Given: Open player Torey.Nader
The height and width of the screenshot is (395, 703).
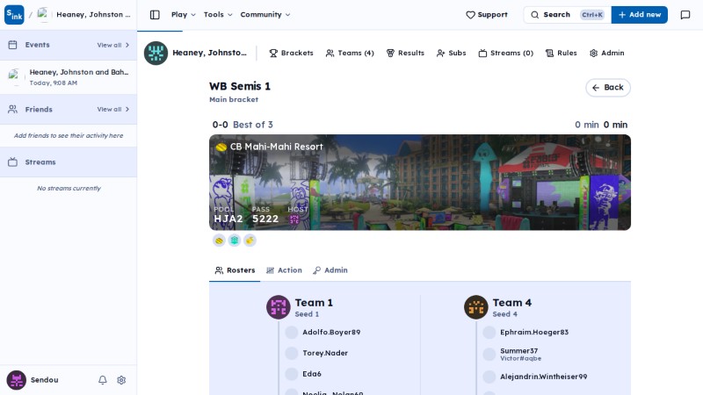Looking at the screenshot, I should coord(325,354).
